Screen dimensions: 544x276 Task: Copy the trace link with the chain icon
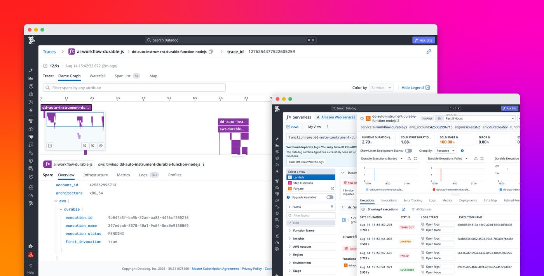pyautogui.click(x=429, y=51)
